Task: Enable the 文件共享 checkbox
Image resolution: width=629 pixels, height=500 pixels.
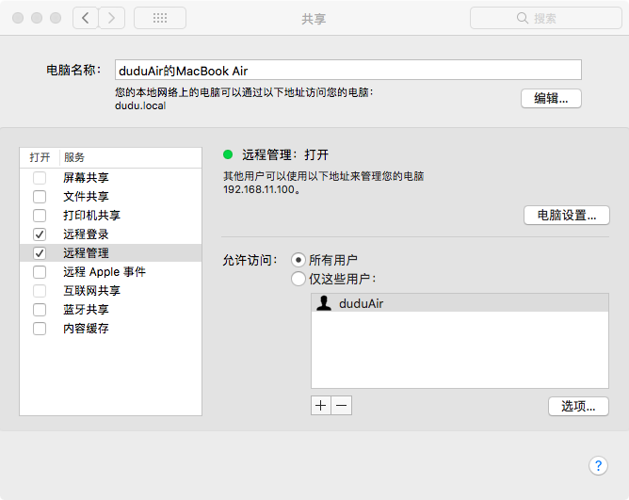Action: click(x=40, y=197)
